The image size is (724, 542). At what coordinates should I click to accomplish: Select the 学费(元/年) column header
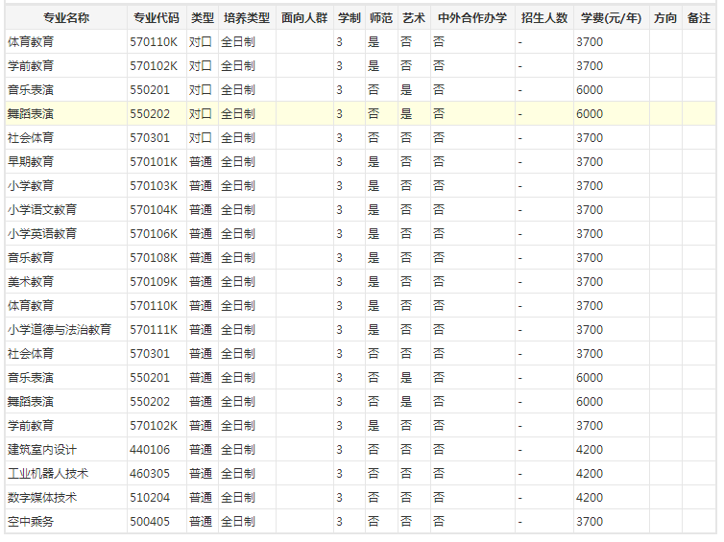coord(611,18)
